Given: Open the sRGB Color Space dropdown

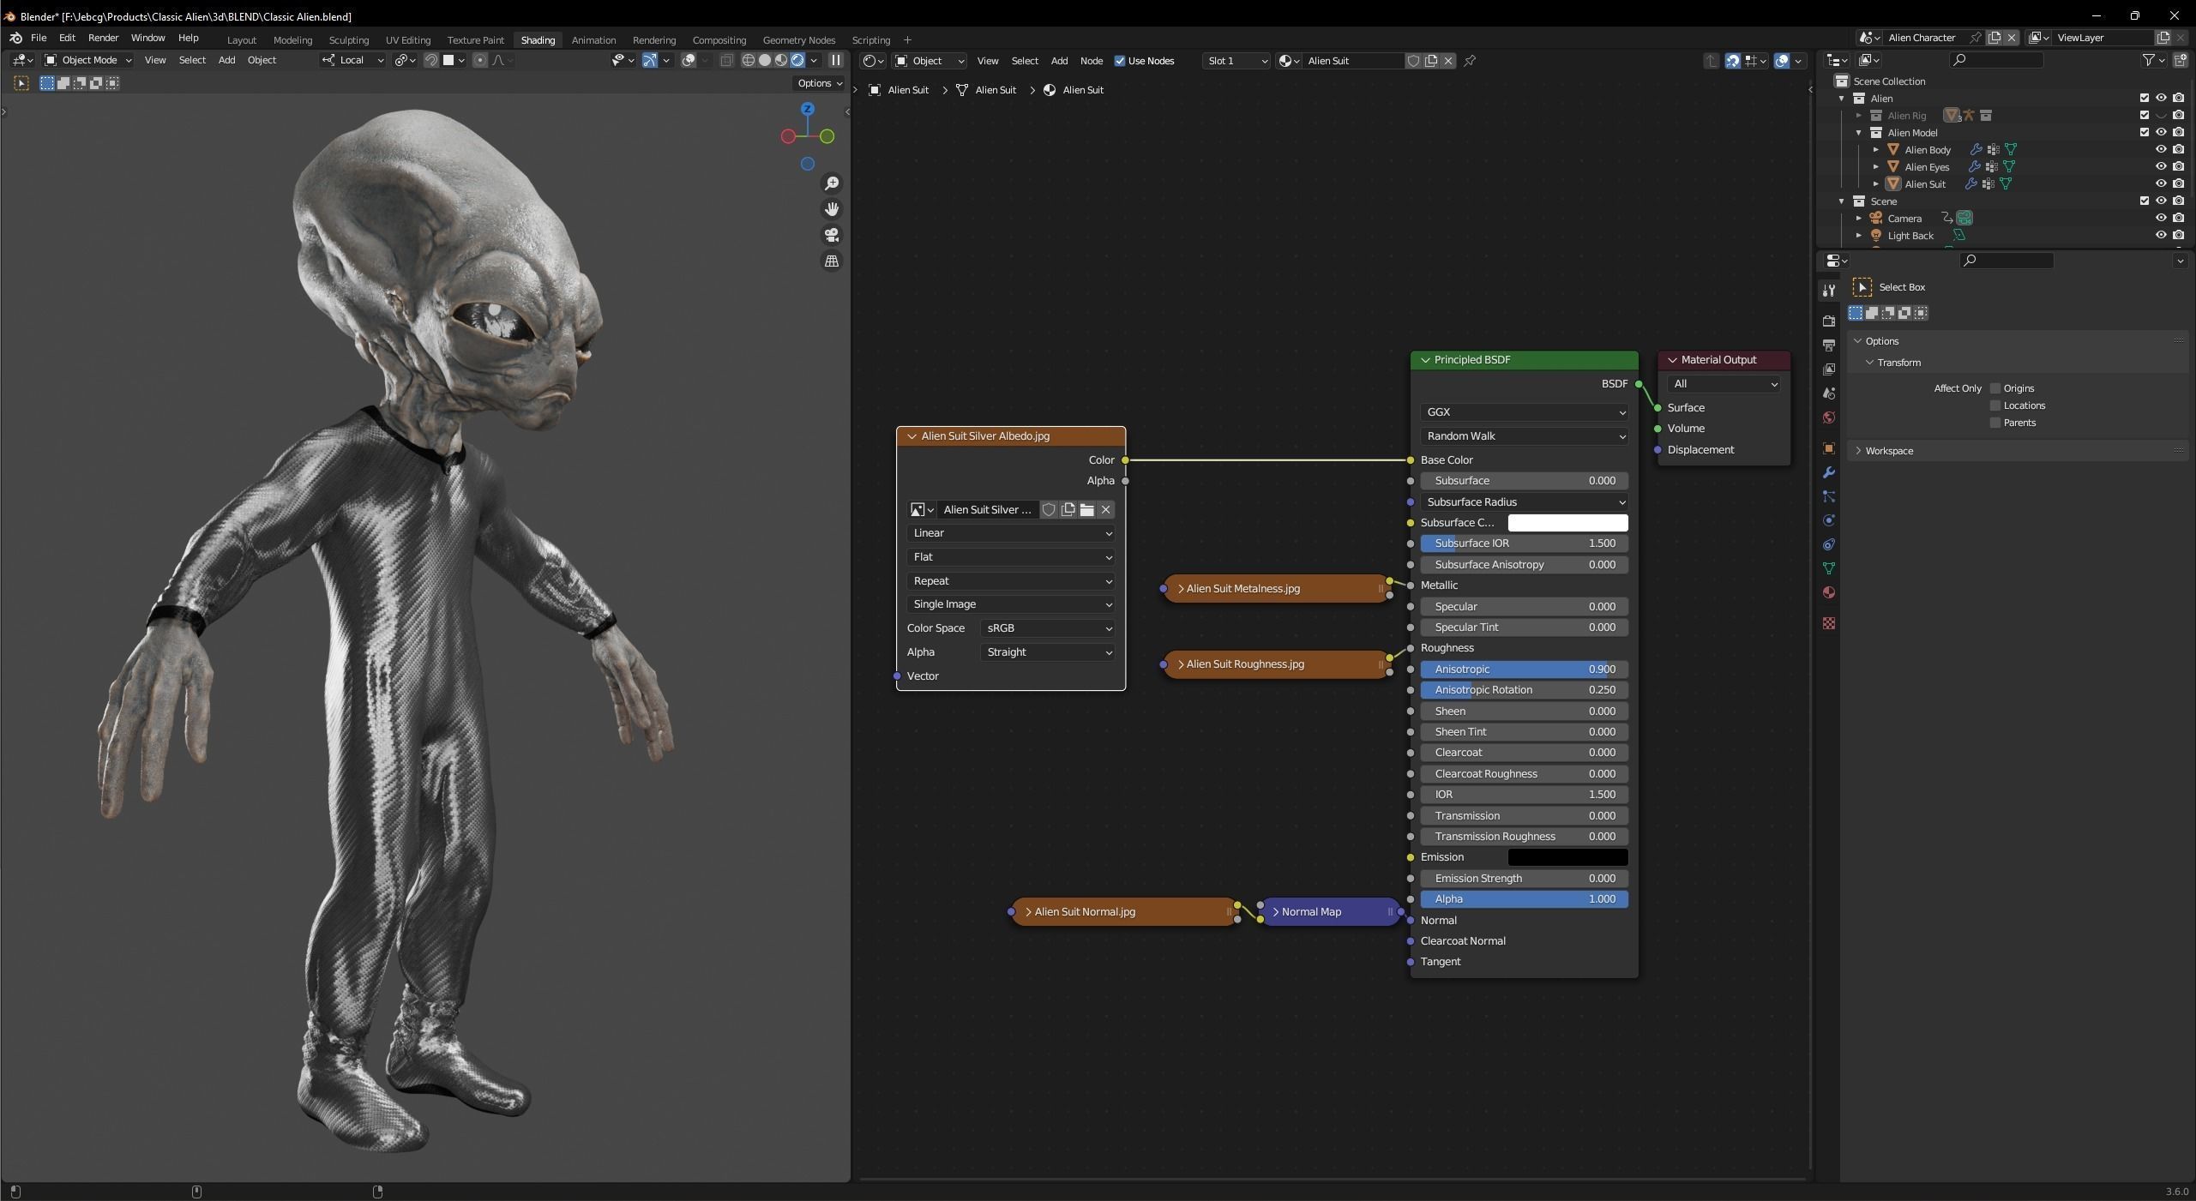Looking at the screenshot, I should (1047, 628).
